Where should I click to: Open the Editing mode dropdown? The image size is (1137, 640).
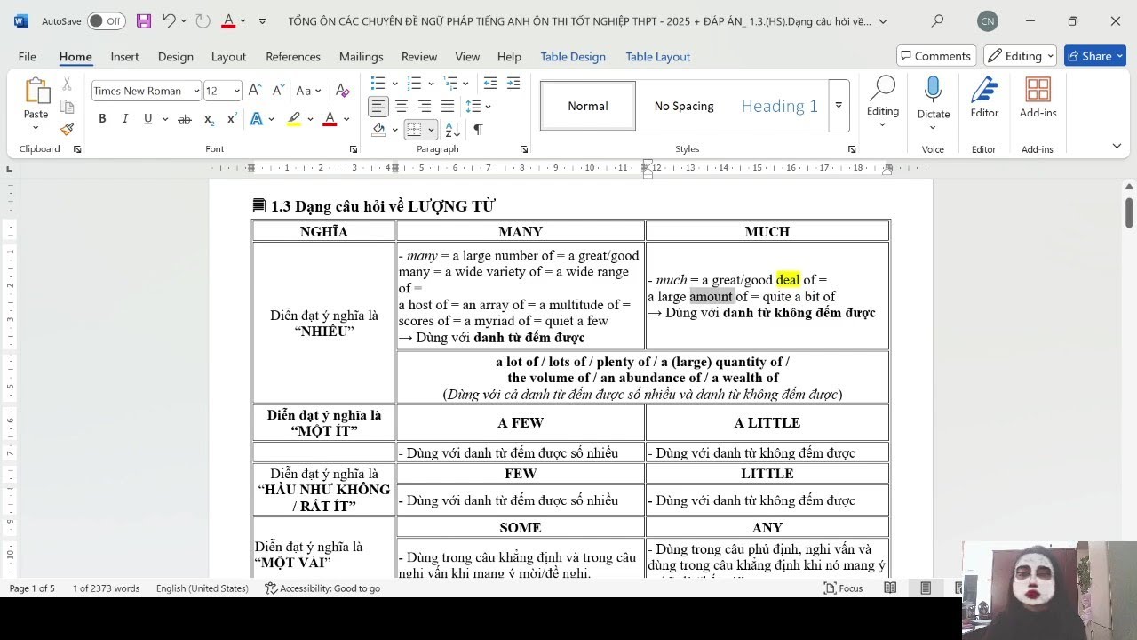pos(1020,56)
